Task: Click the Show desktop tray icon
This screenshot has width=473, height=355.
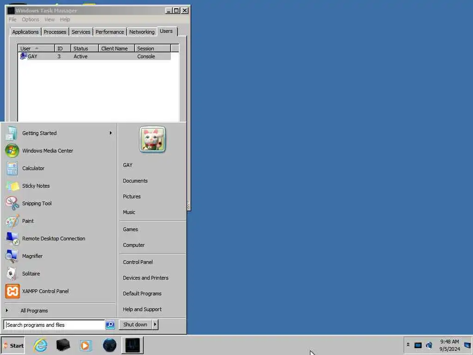Action: (467, 345)
